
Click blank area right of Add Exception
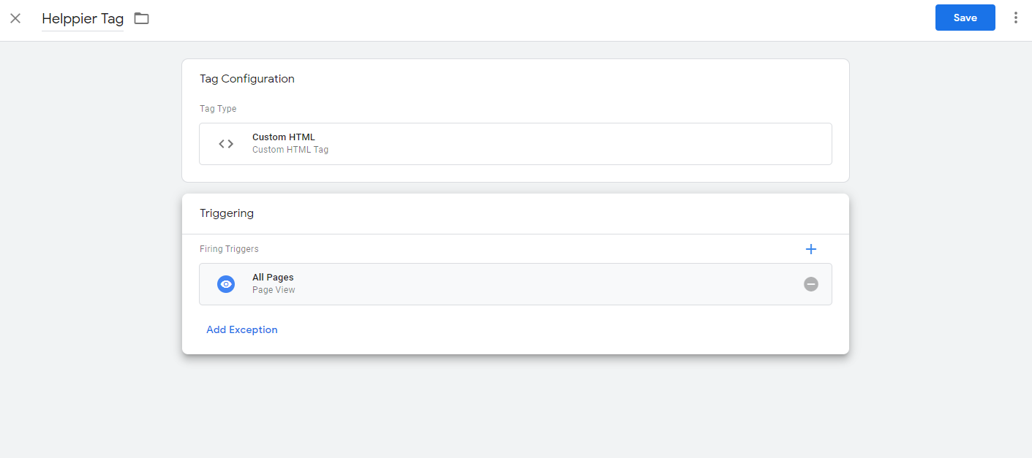point(549,329)
